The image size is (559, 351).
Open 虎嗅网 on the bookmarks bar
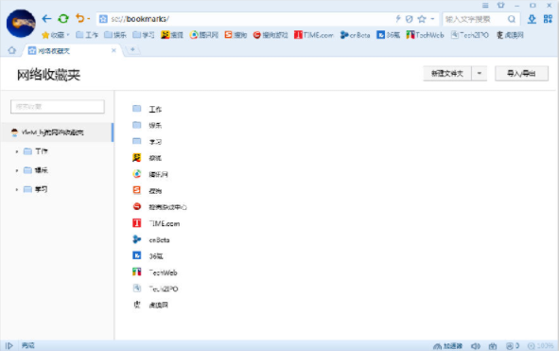tap(510, 35)
